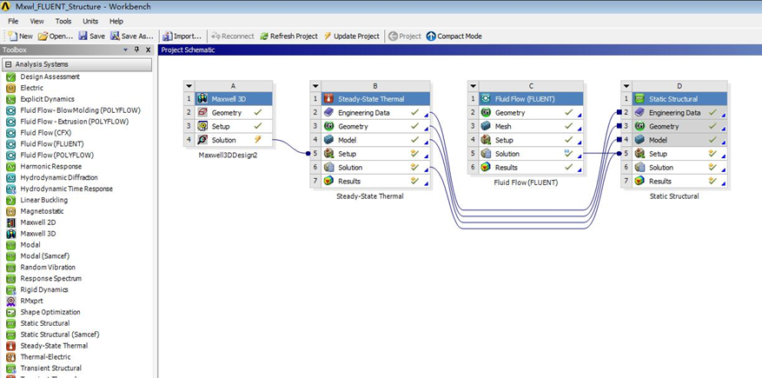Open the View menu

[37, 22]
